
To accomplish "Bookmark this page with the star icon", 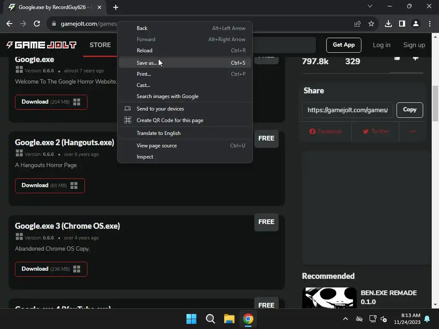I will tap(371, 24).
